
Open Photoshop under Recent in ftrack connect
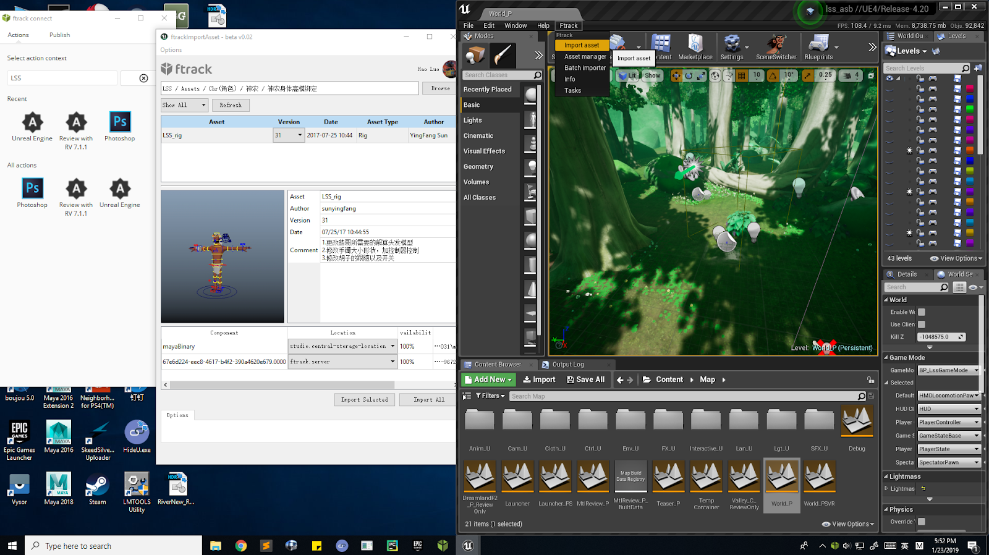tap(120, 126)
